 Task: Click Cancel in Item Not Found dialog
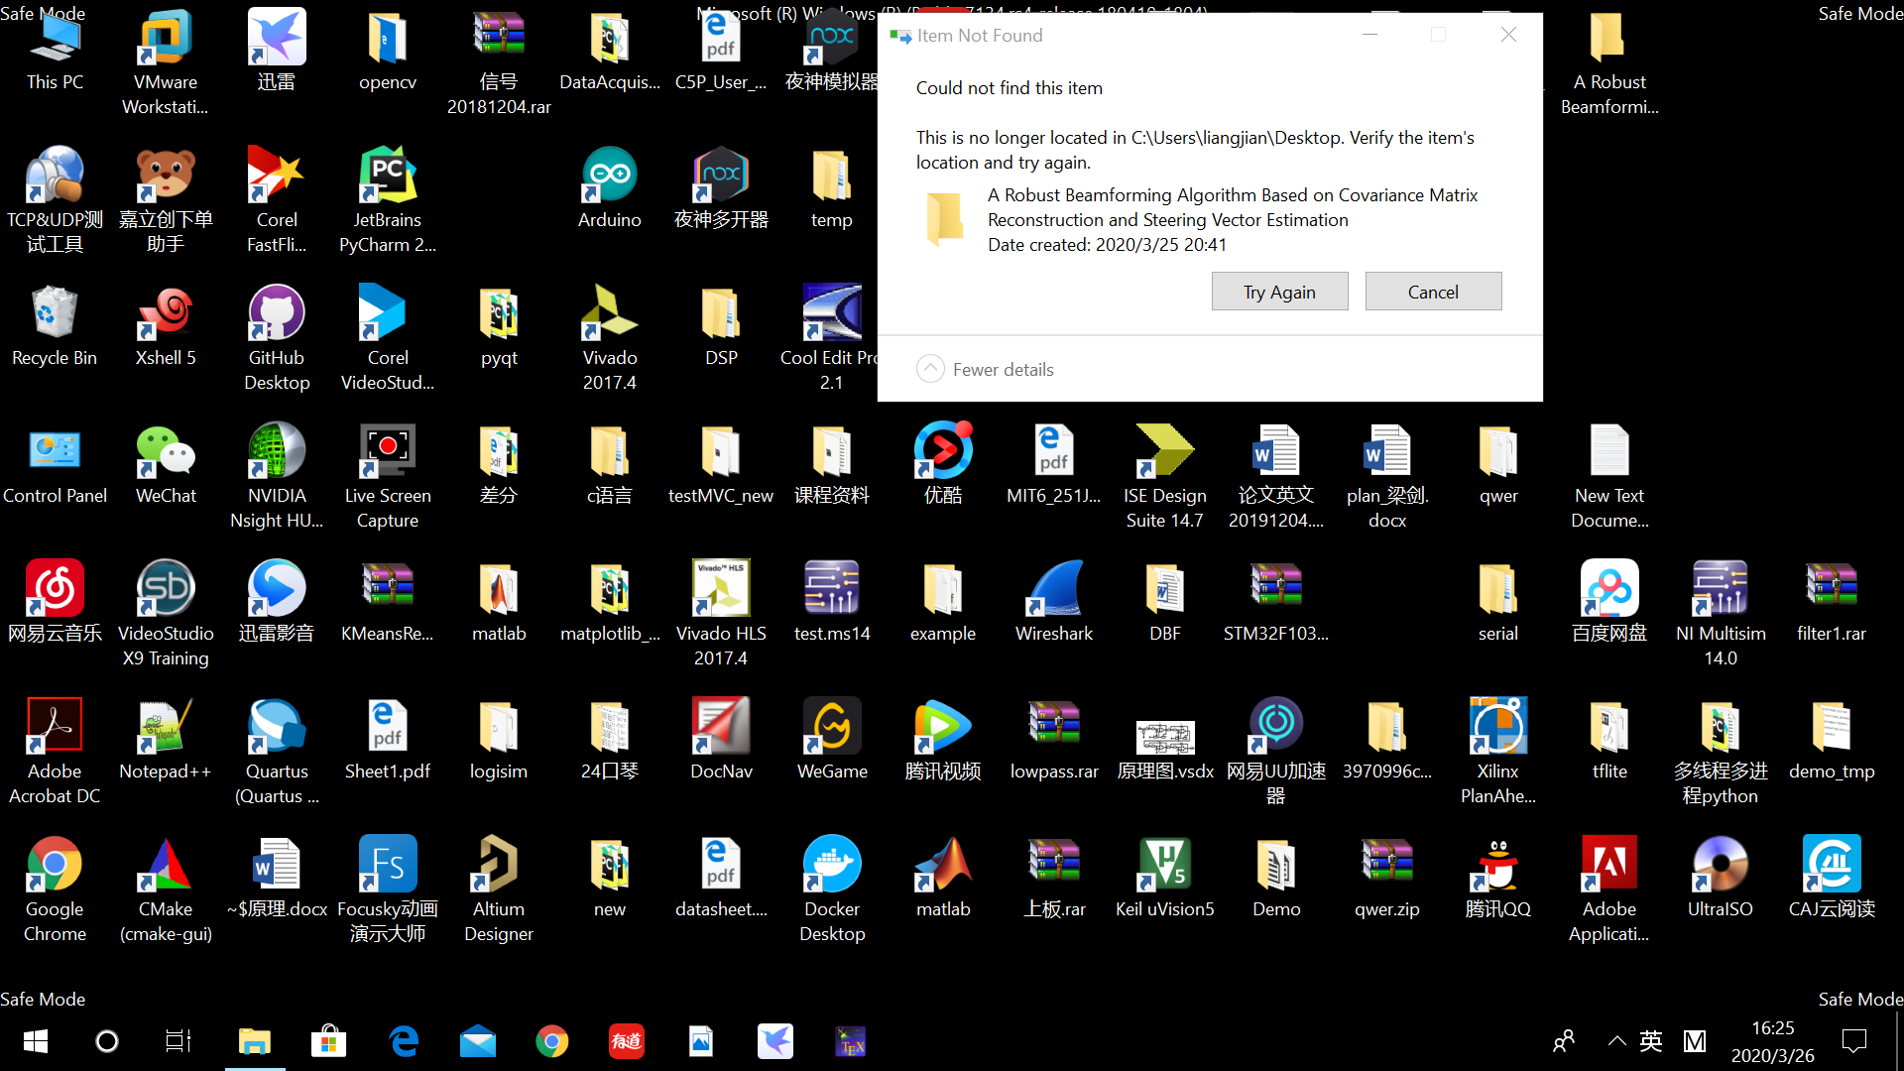click(x=1433, y=292)
